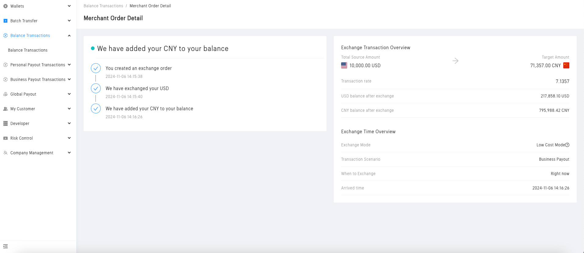Open the Balance Transactions submenu item

[28, 50]
